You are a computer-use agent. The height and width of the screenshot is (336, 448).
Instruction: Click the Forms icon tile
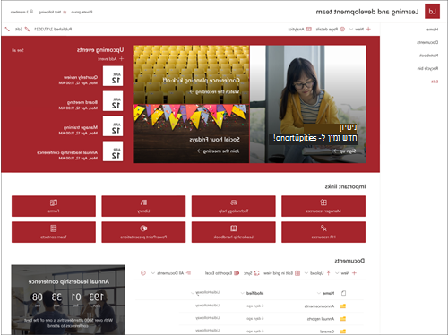(x=54, y=206)
